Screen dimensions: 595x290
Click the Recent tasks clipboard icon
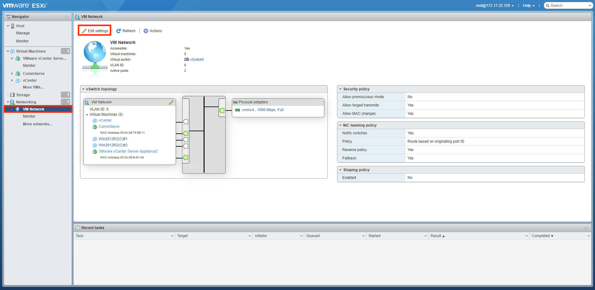pyautogui.click(x=78, y=228)
